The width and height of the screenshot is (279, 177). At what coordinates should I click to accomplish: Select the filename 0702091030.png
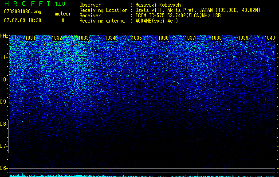click(x=23, y=12)
